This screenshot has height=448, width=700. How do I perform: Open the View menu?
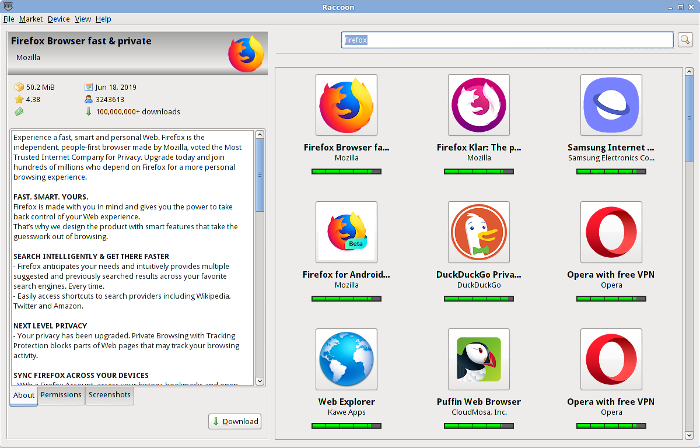[83, 19]
